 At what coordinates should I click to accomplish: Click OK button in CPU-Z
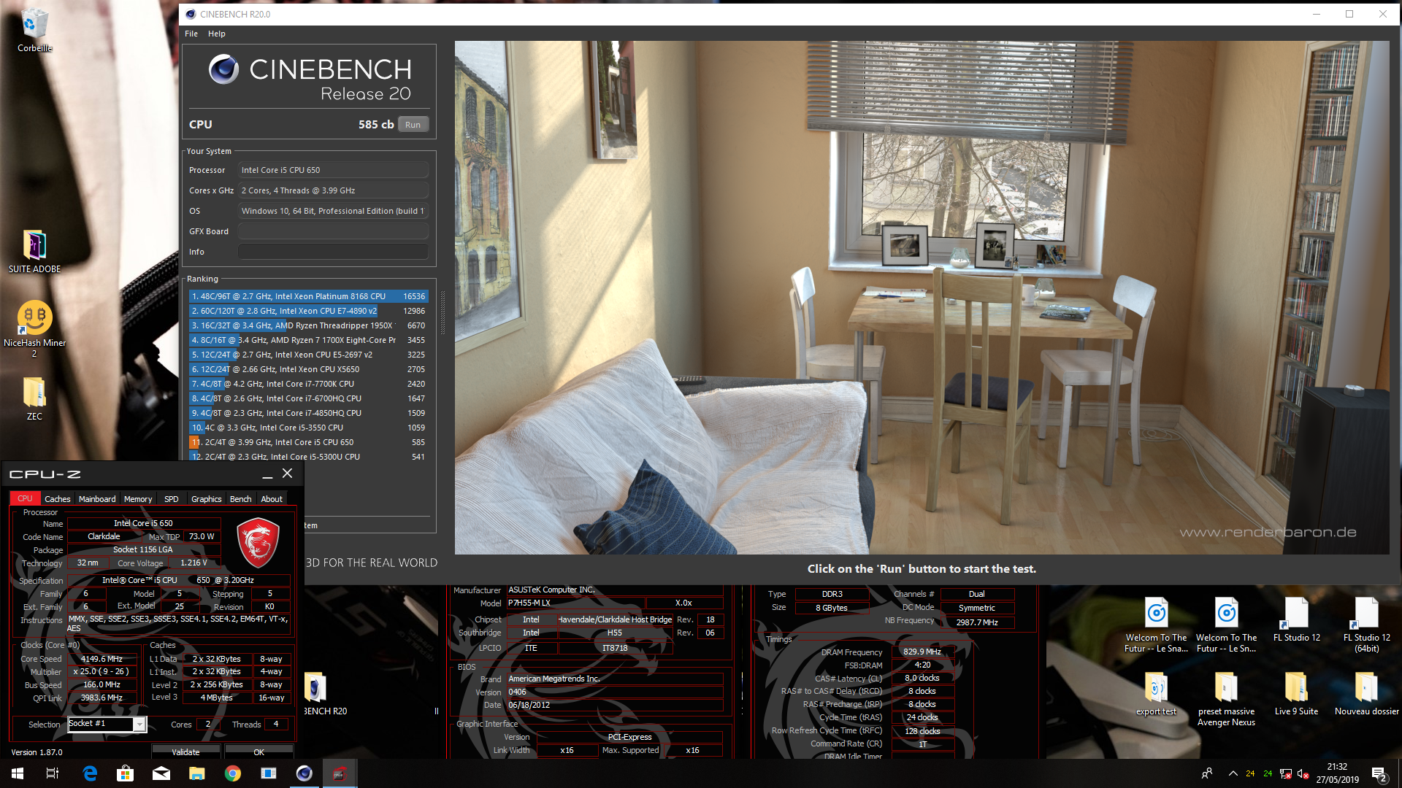click(x=259, y=752)
